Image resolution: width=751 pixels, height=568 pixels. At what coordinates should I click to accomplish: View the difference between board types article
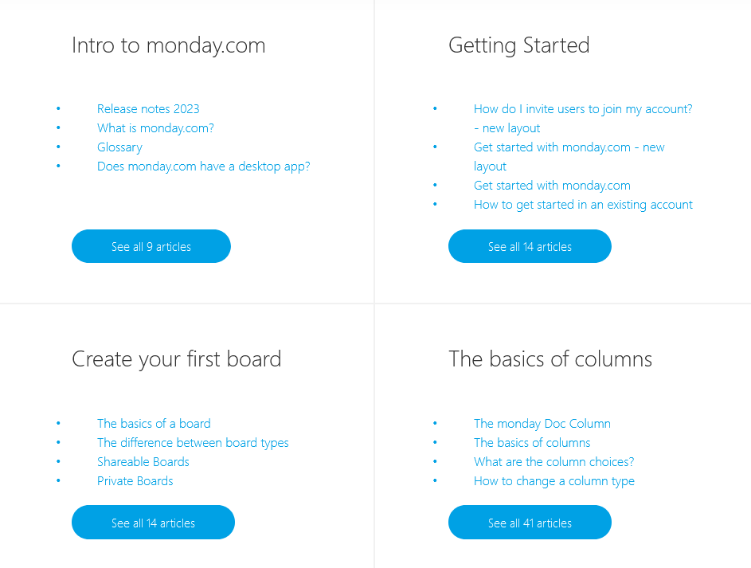pyautogui.click(x=194, y=442)
